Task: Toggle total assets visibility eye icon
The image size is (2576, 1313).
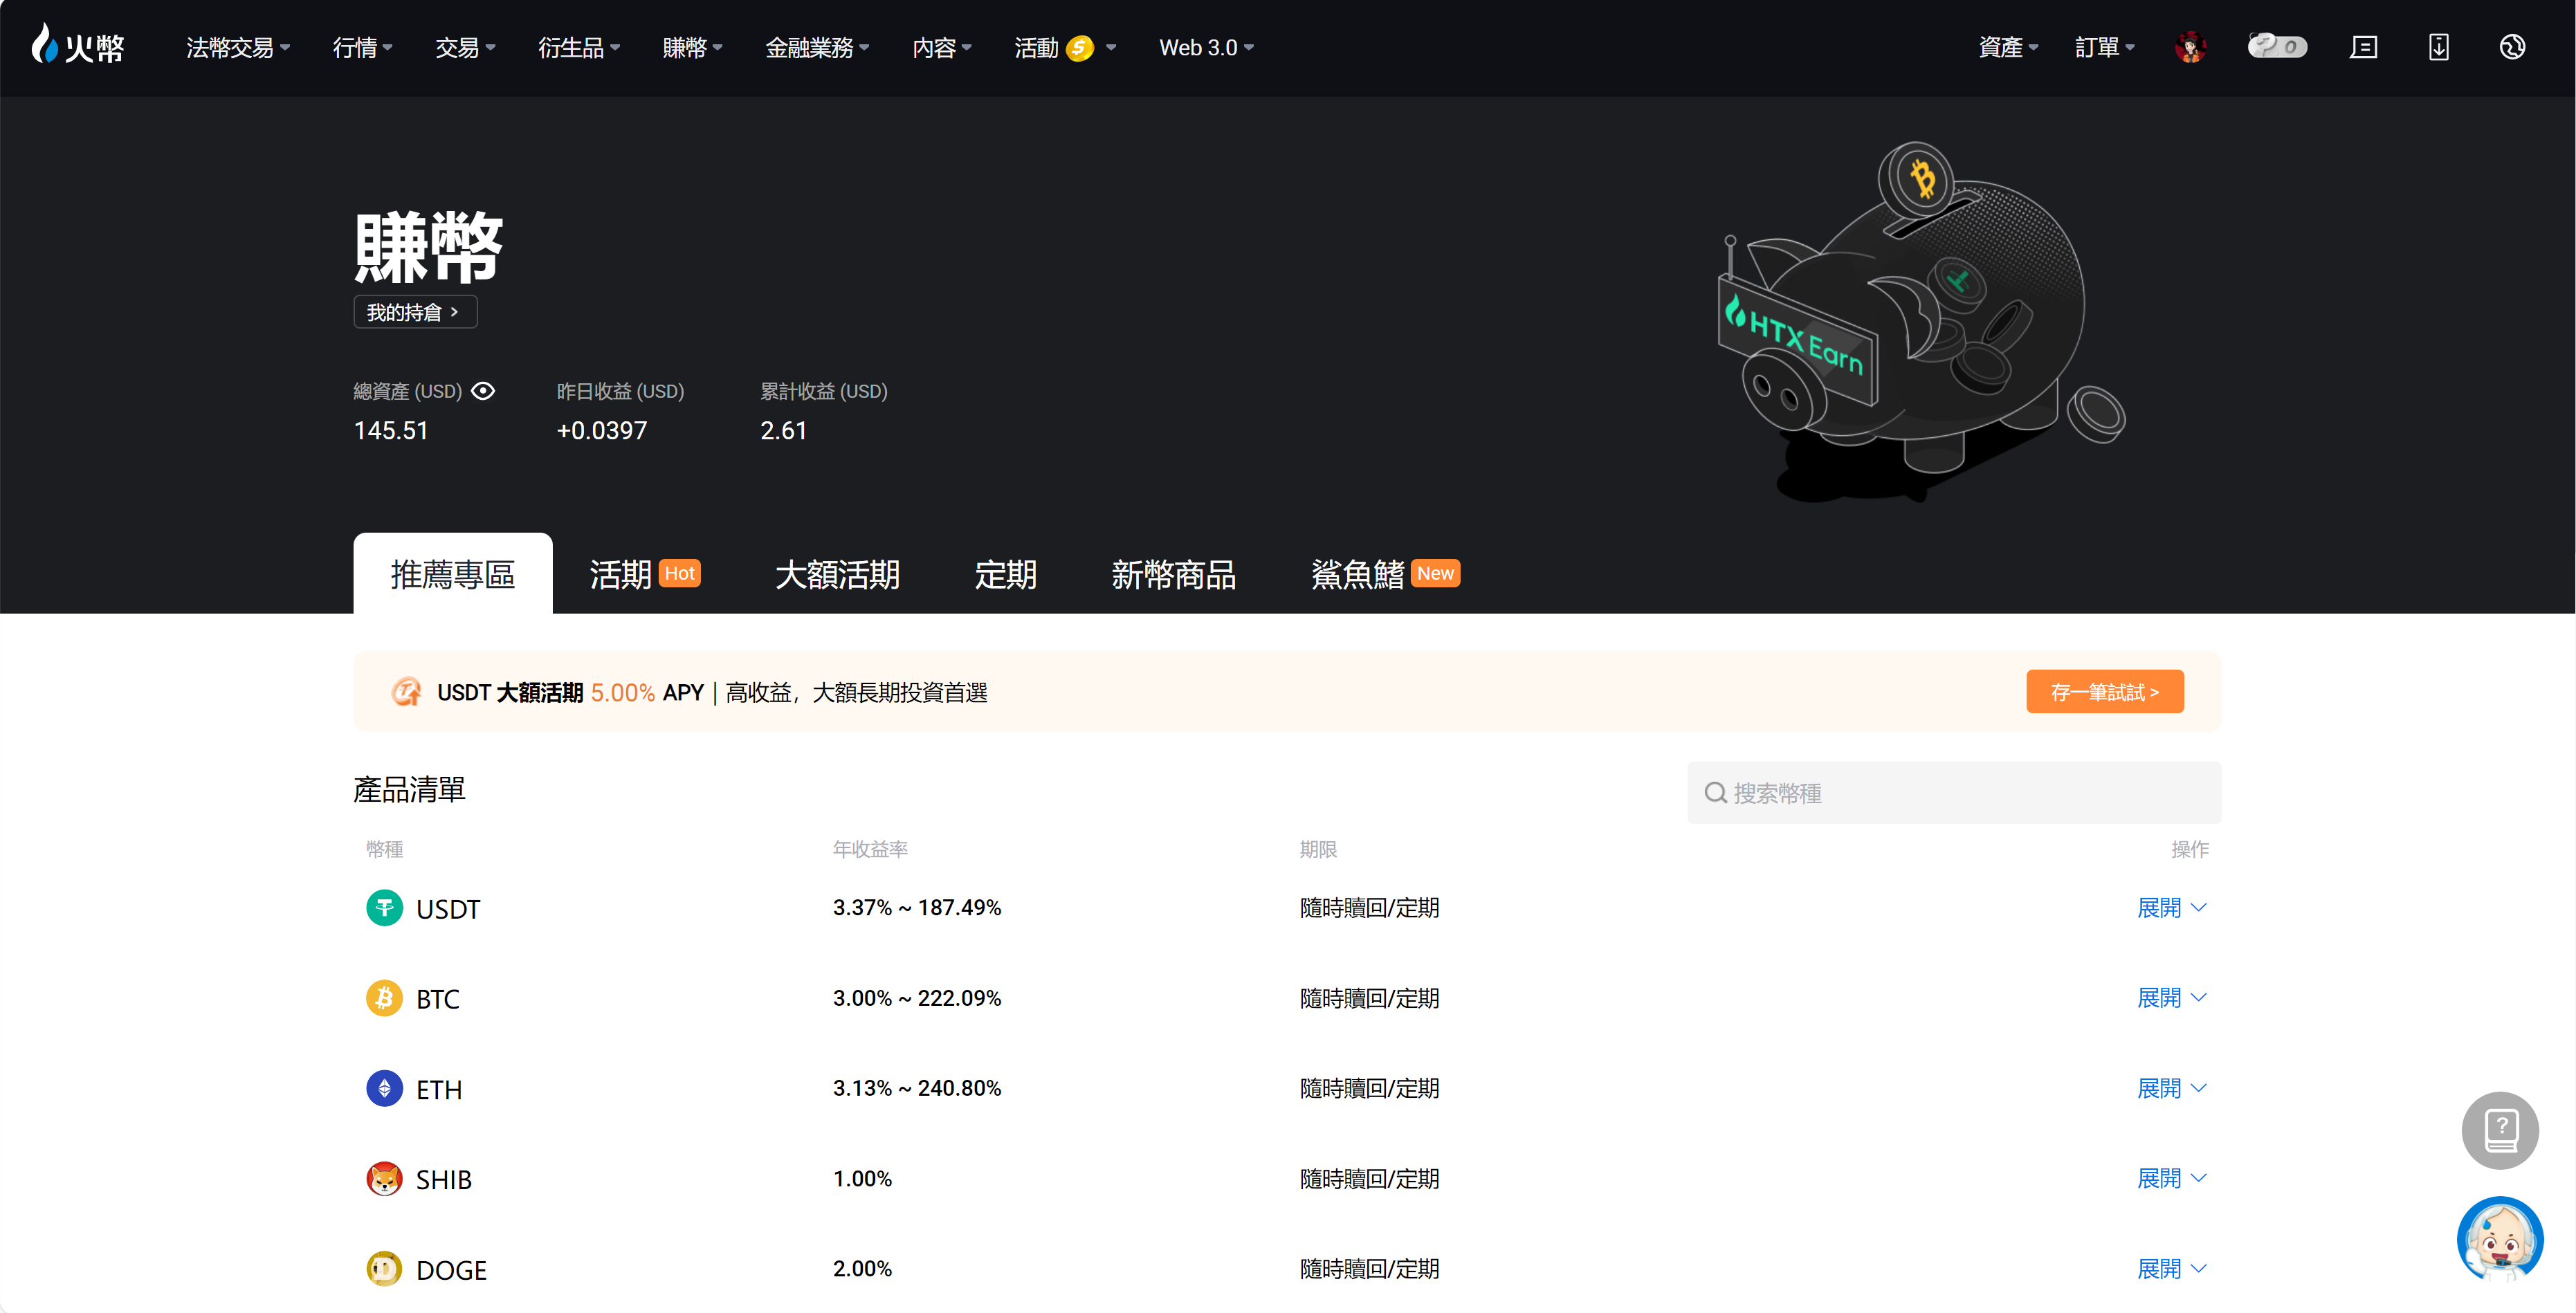Action: pyautogui.click(x=483, y=391)
